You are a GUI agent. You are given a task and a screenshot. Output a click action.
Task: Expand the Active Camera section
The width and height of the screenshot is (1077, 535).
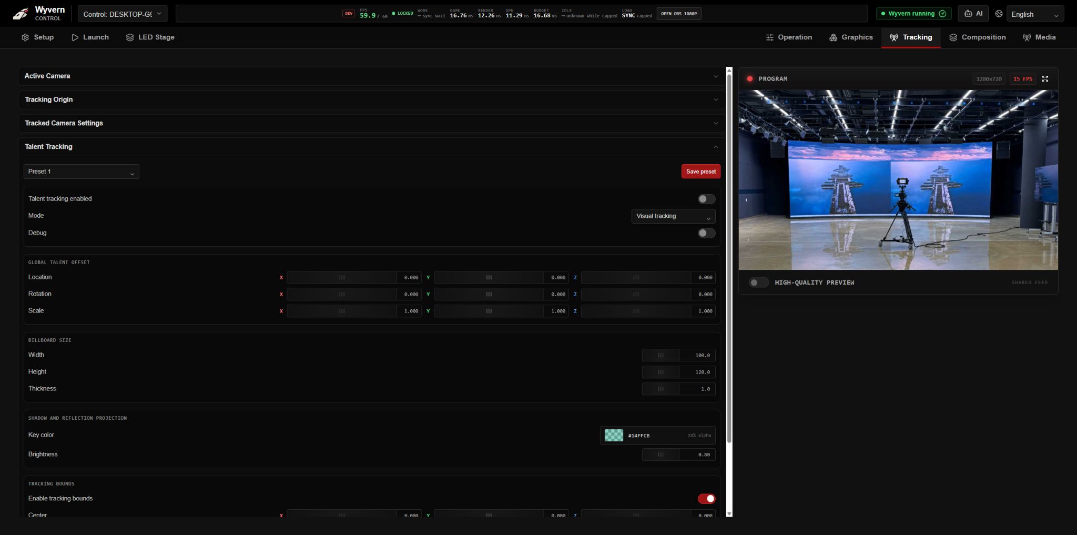pos(372,76)
